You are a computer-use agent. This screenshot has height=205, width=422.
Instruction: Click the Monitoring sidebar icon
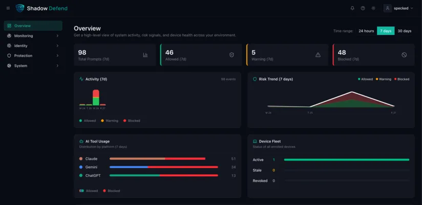tap(9, 36)
